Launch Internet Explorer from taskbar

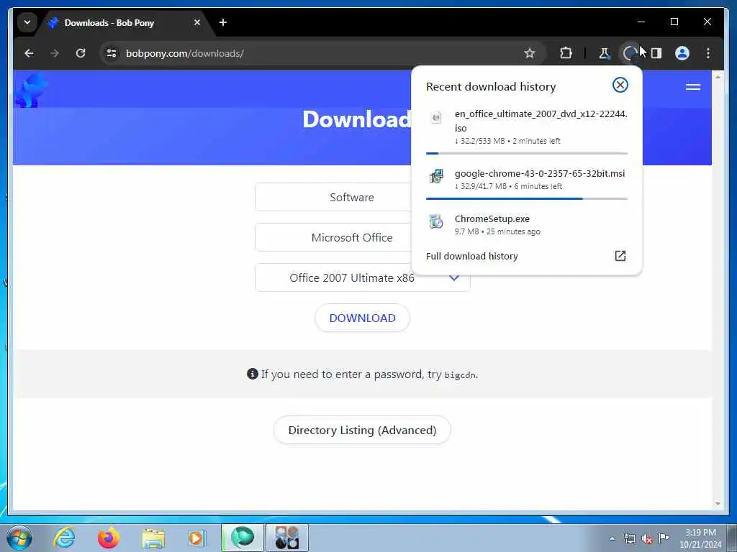tap(64, 538)
